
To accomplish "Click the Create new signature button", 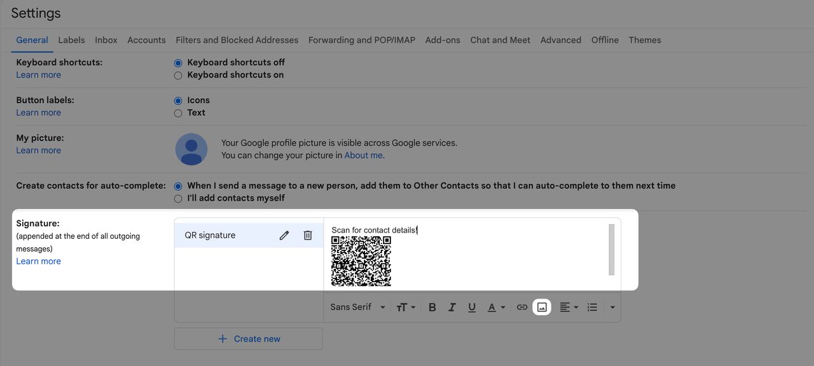I will click(x=248, y=339).
